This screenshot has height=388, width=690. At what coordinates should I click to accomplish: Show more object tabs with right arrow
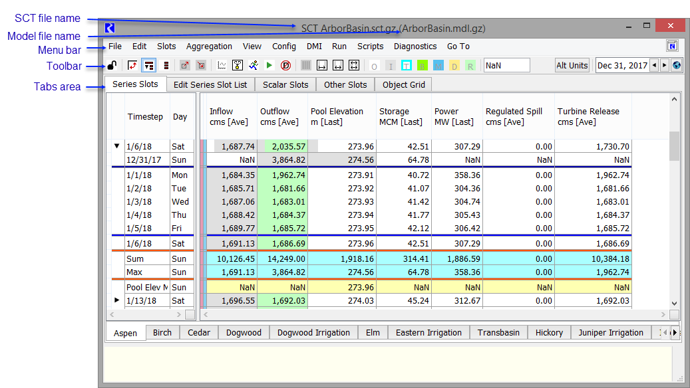[675, 332]
